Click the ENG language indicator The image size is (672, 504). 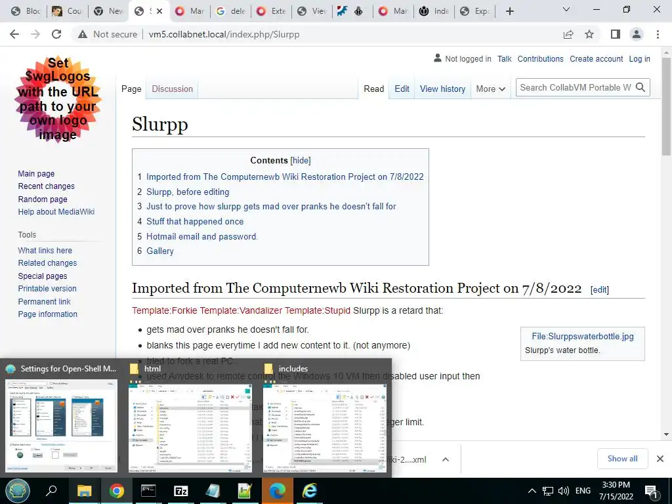coord(583,491)
